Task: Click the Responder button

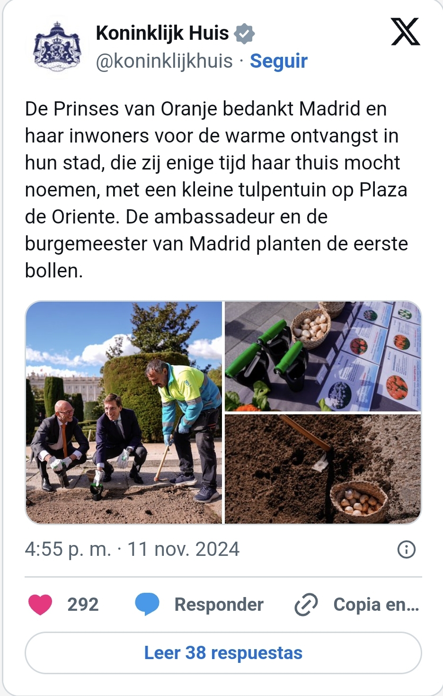Action: tap(219, 605)
